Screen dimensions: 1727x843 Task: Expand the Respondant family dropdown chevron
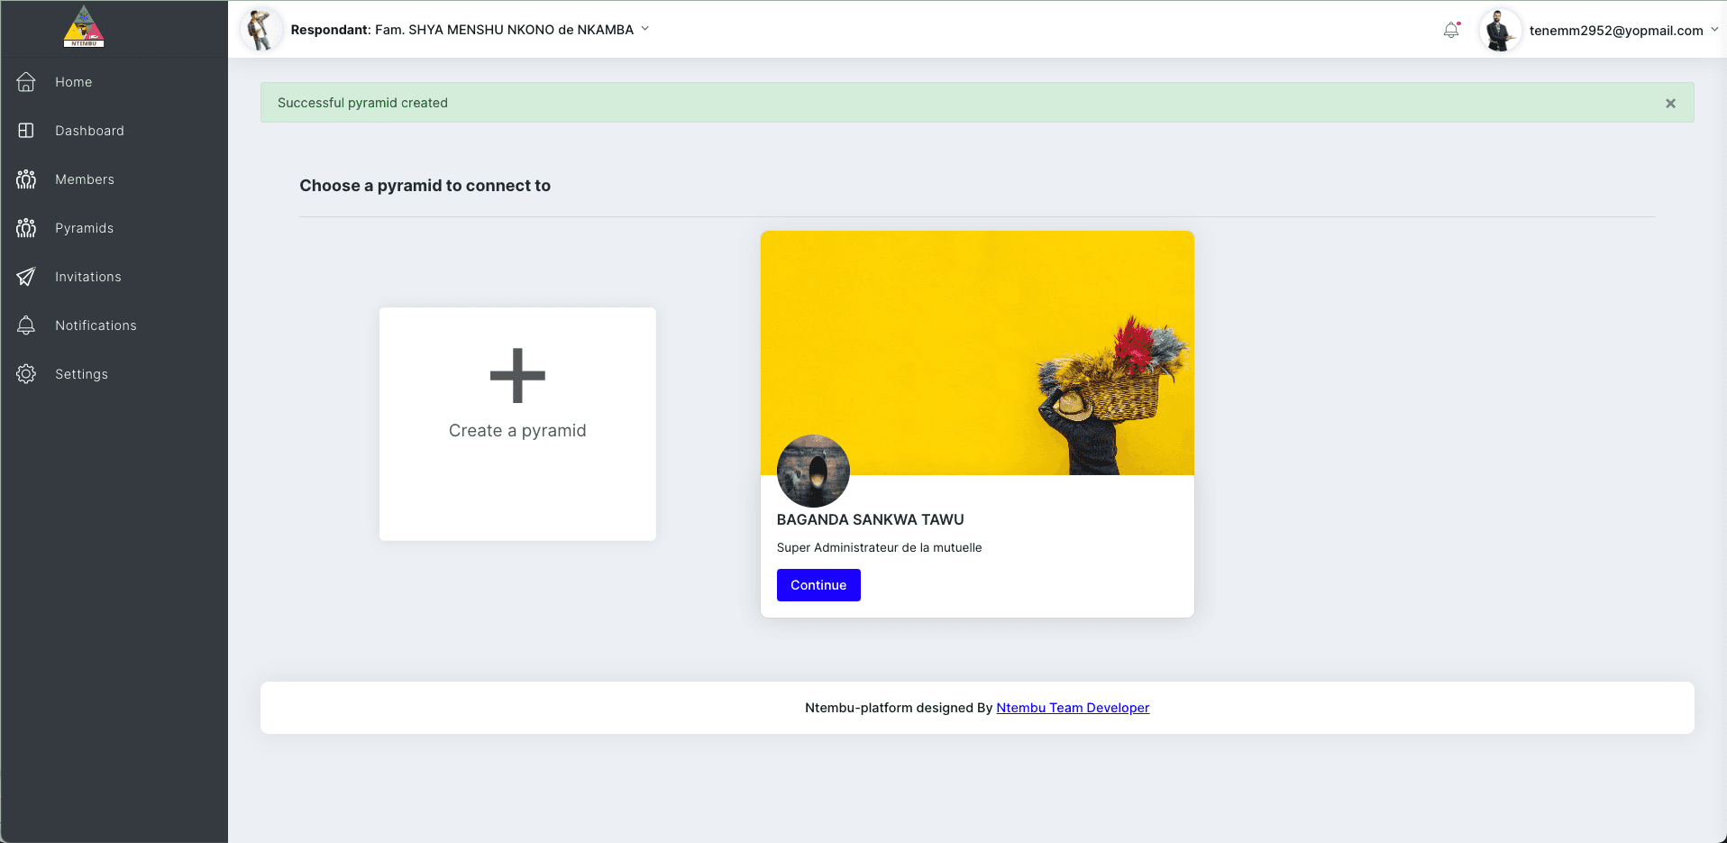point(645,29)
